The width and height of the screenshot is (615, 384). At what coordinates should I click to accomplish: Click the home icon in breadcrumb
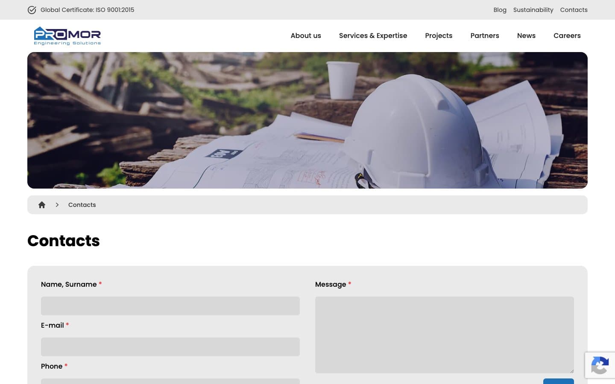(x=42, y=205)
